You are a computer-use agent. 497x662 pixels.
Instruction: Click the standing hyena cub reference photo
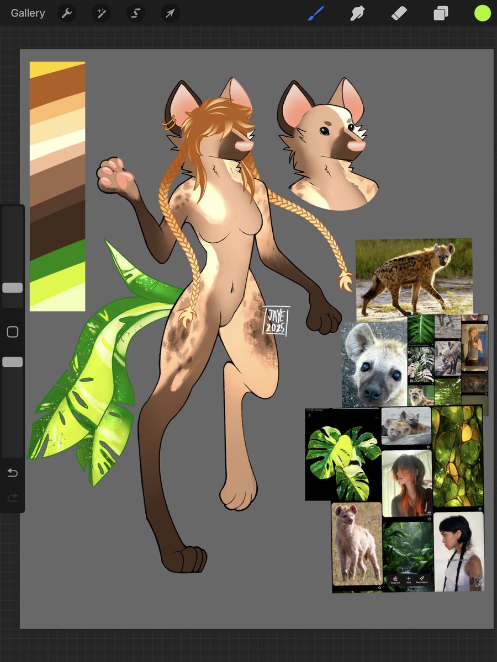tap(357, 543)
